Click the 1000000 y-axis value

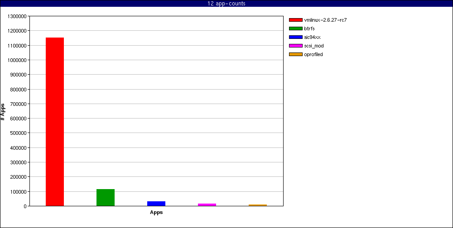point(17,60)
